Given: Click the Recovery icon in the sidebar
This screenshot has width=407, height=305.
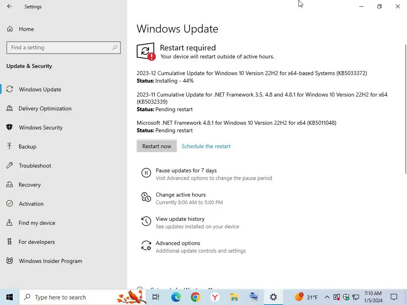Looking at the screenshot, I should (10, 184).
